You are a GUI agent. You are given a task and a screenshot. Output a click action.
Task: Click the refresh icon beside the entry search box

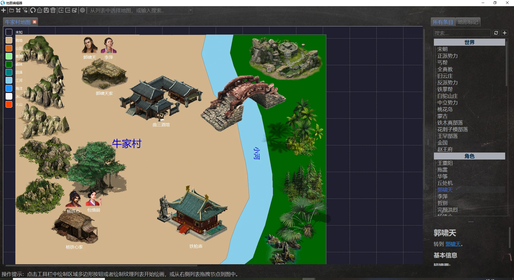click(496, 33)
